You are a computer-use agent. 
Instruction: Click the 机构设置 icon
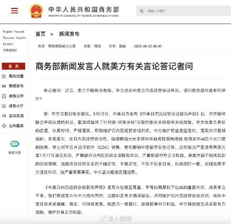[4, 76]
